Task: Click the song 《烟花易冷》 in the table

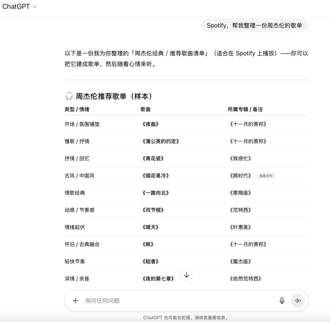Action: click(156, 176)
